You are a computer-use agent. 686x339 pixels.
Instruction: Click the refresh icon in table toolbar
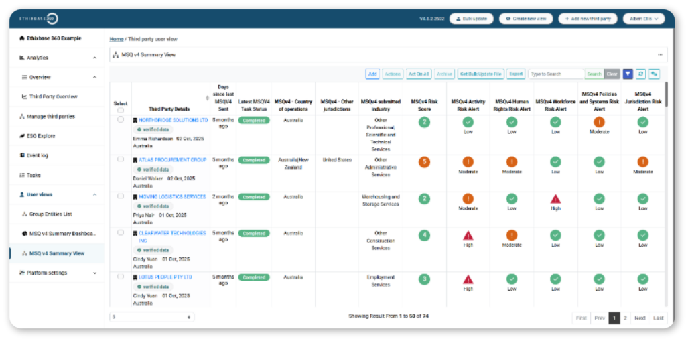click(x=641, y=74)
